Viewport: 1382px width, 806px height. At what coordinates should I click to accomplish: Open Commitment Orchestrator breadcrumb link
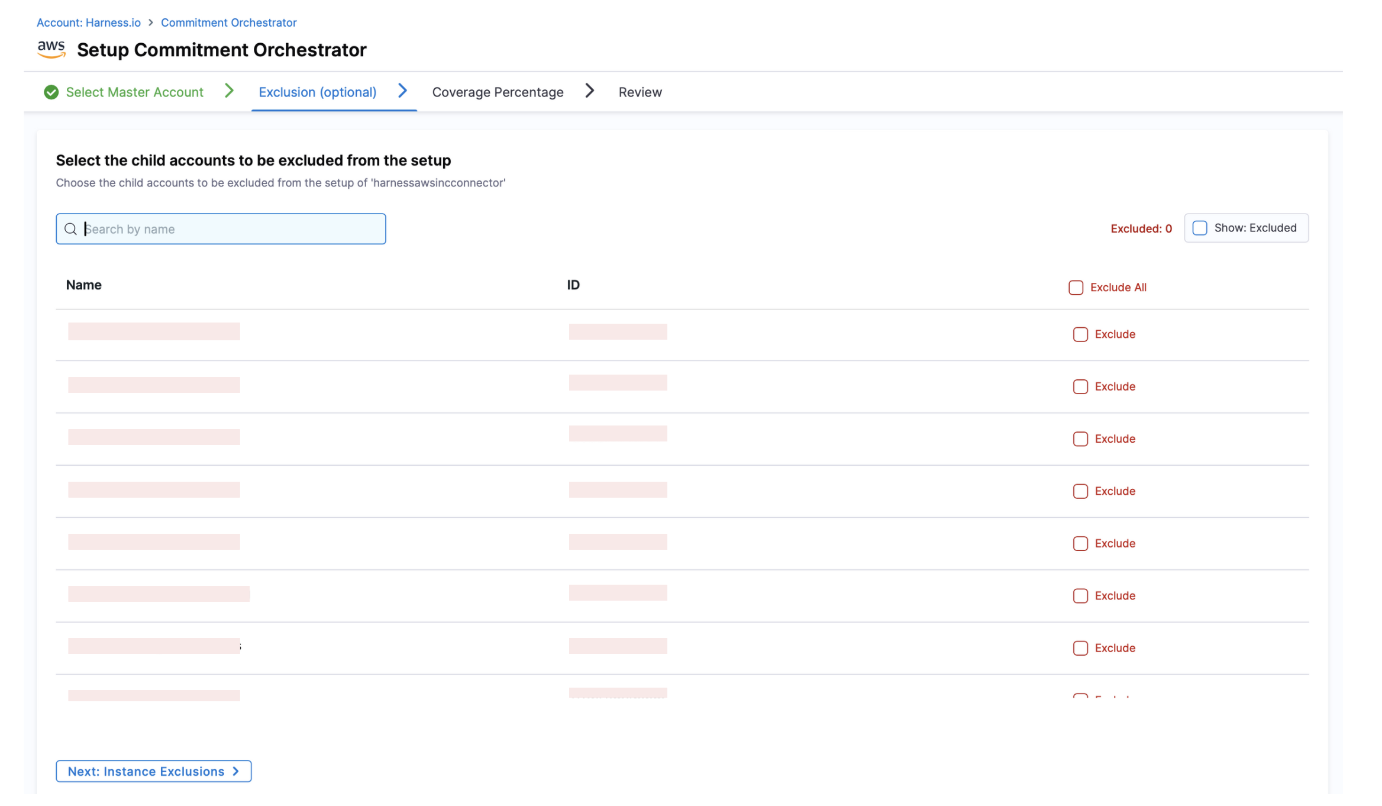(228, 22)
